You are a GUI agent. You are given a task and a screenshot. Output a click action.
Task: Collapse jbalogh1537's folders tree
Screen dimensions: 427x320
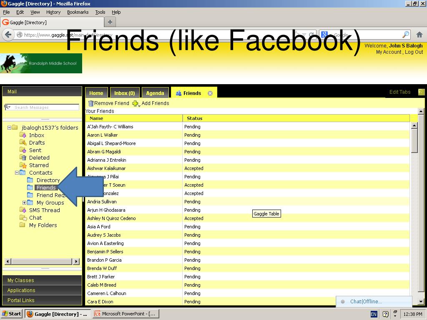click(9, 127)
